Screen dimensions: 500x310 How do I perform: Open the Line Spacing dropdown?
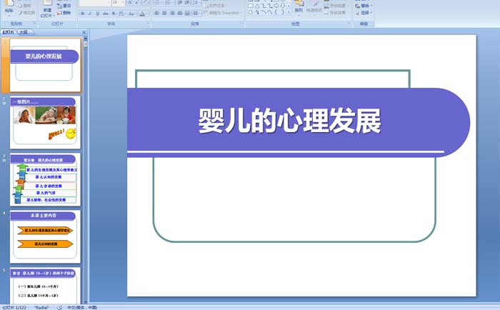click(x=196, y=3)
